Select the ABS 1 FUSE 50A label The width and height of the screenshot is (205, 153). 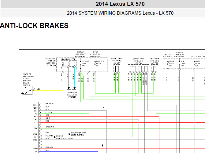[171, 64]
